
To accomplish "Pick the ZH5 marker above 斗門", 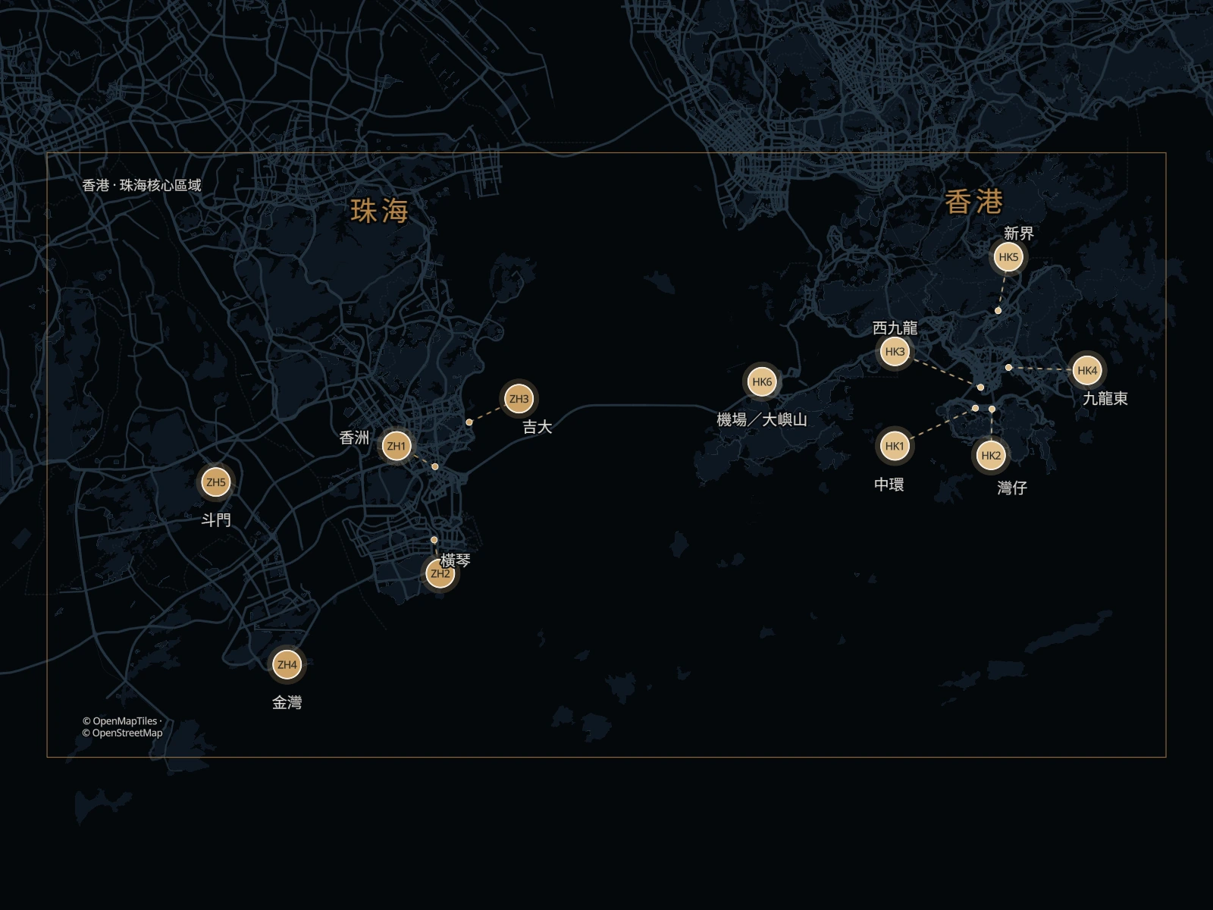I will pos(216,482).
